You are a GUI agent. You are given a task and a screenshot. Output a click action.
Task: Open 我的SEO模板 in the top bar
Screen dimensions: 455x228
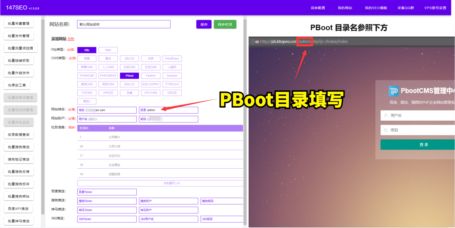click(x=376, y=8)
